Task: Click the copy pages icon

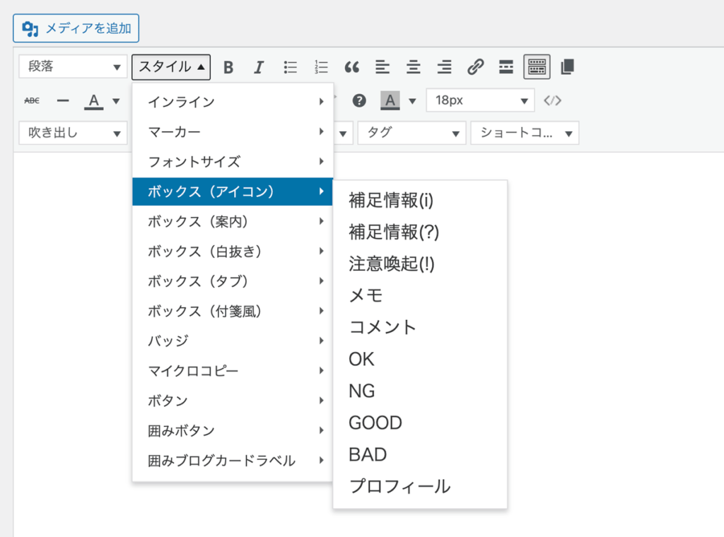Action: tap(568, 67)
